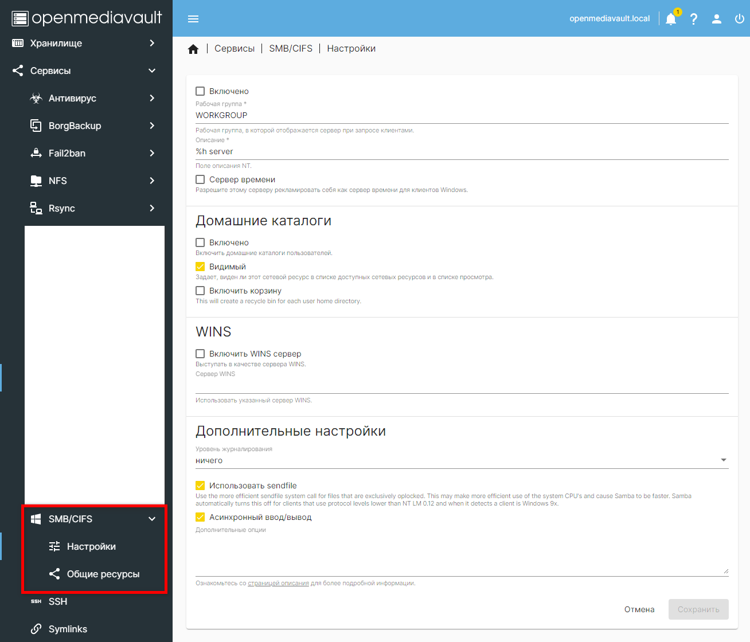Click the Рабочая группа WORKGROUP field
The height and width of the screenshot is (642, 750).
click(x=462, y=115)
